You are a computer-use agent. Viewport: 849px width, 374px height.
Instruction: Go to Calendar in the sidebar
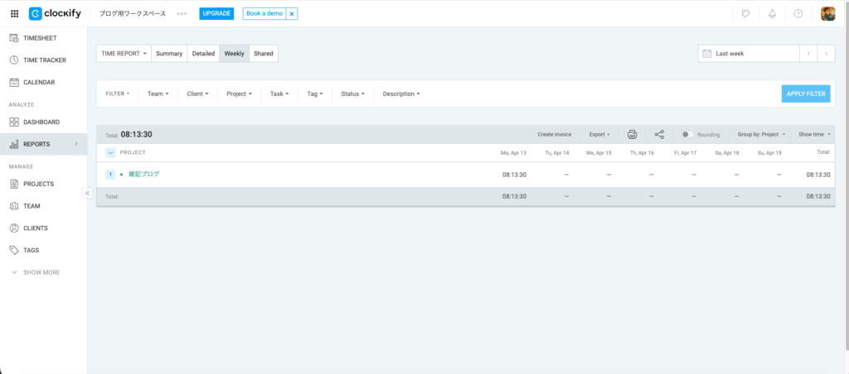point(38,82)
